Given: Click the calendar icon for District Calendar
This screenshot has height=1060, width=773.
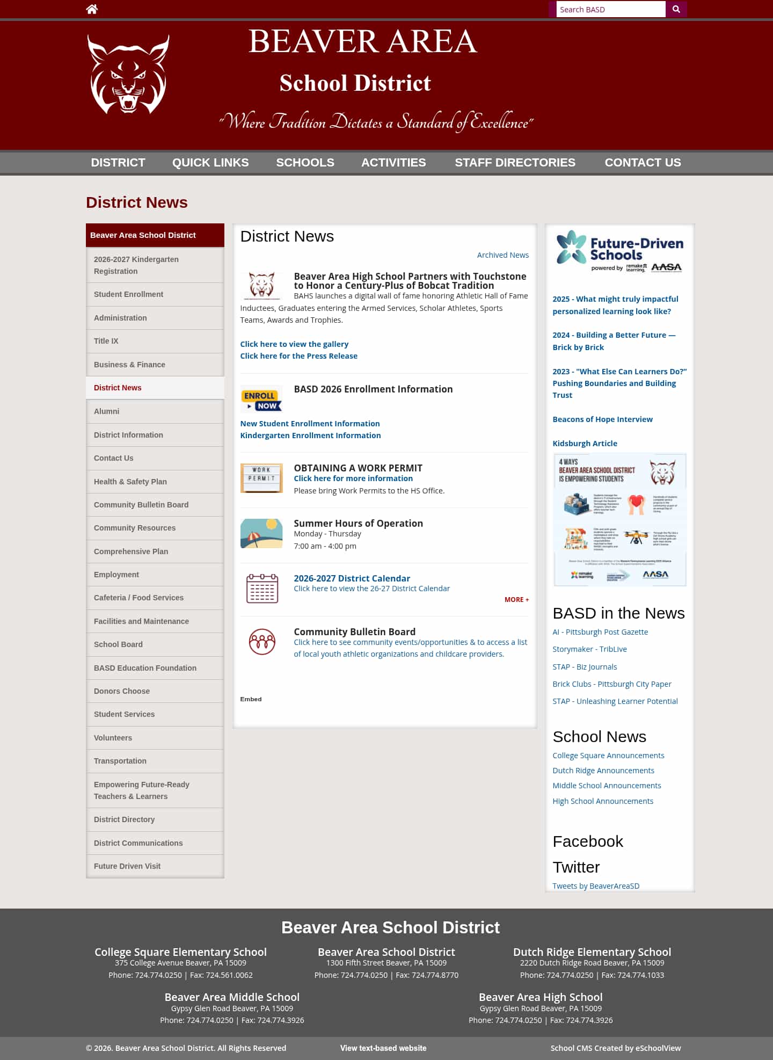Looking at the screenshot, I should tap(262, 589).
